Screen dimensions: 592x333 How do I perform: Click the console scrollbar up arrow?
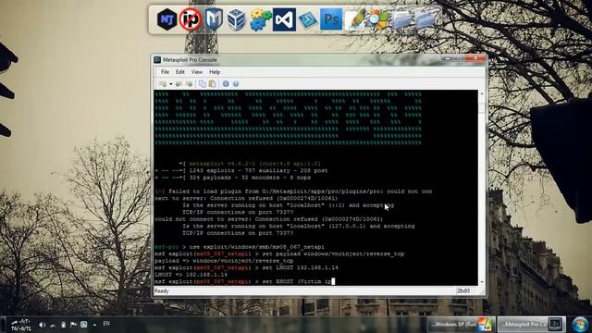point(481,93)
